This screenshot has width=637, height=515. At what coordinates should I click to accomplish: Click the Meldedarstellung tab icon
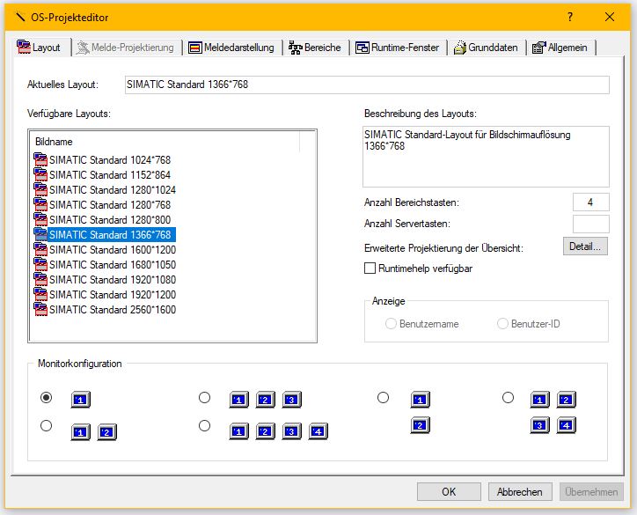click(x=195, y=48)
